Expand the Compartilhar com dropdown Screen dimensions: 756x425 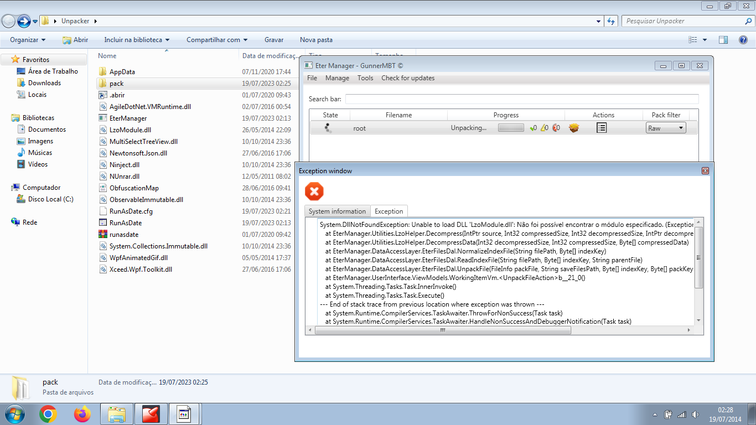pos(217,40)
